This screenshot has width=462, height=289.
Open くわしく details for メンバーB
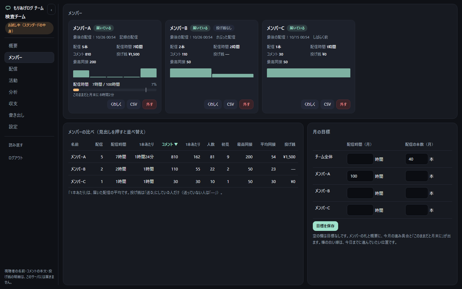tap(213, 104)
